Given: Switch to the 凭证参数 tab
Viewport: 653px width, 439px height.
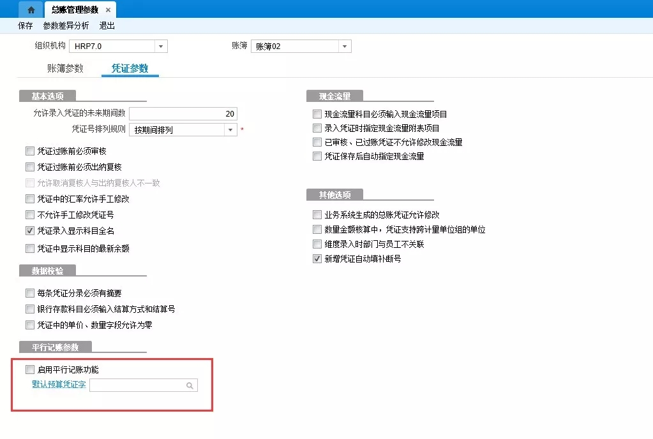Looking at the screenshot, I should coord(130,68).
